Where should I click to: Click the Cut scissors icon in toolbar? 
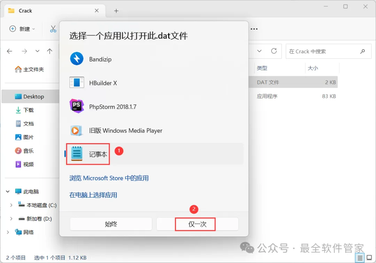click(x=53, y=29)
